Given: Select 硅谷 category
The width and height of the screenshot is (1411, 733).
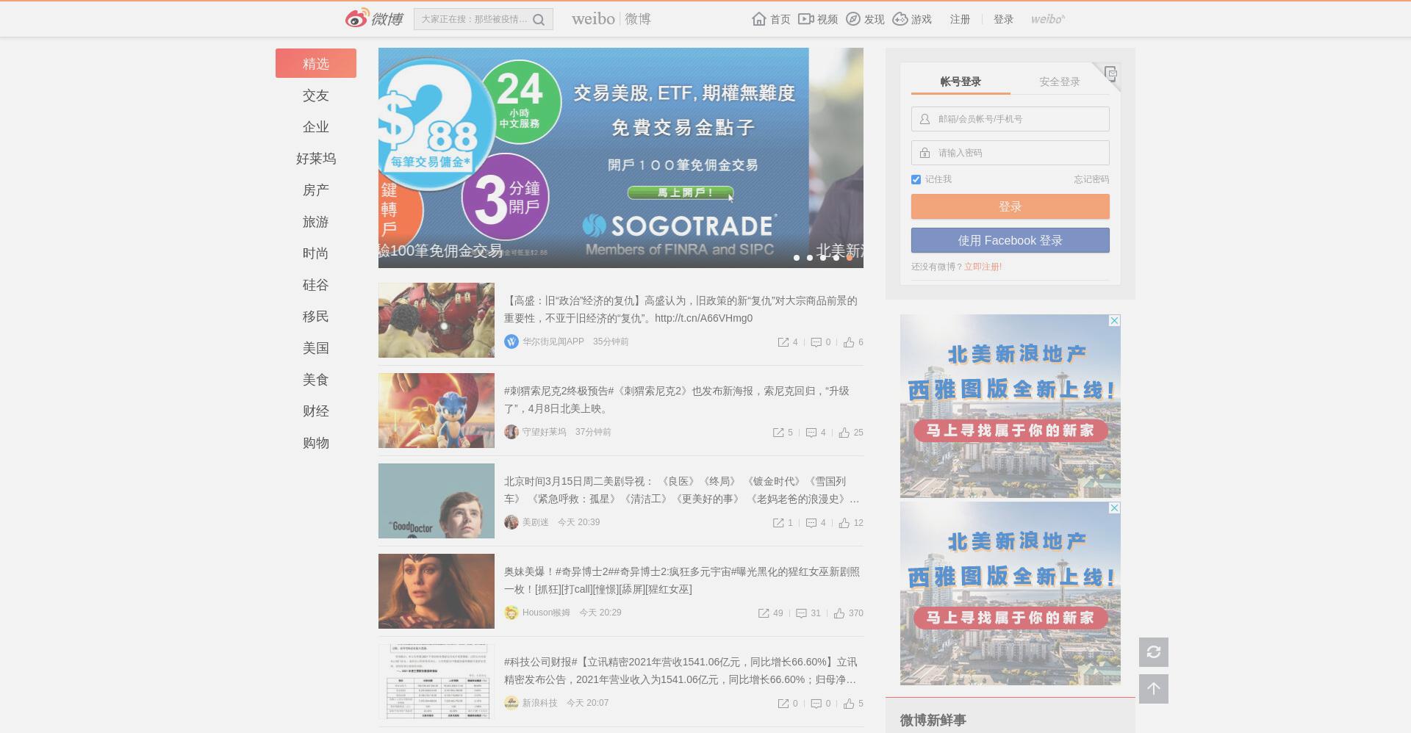Looking at the screenshot, I should (316, 285).
